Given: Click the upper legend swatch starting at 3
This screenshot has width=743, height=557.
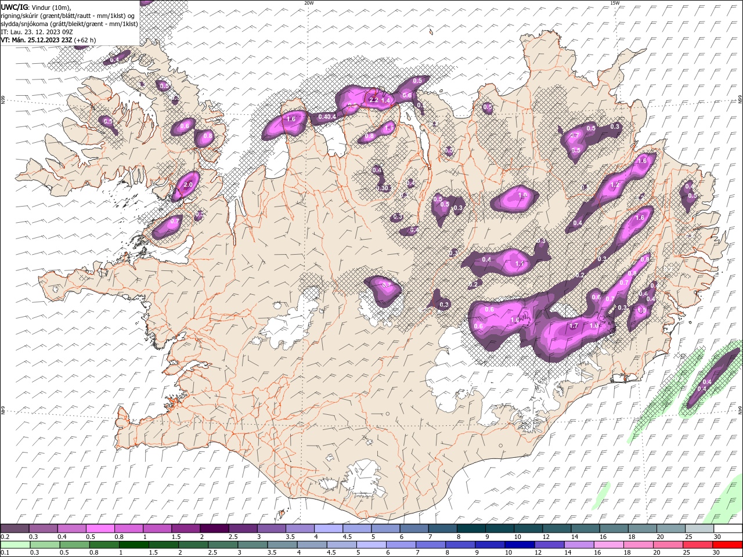Looking at the screenshot, I should coord(270,529).
